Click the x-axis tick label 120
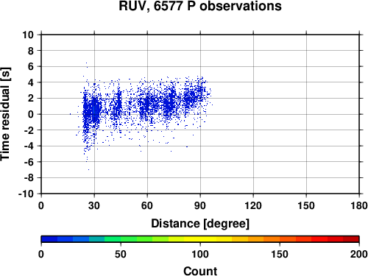This screenshot has height=276, width=368. [253, 205]
